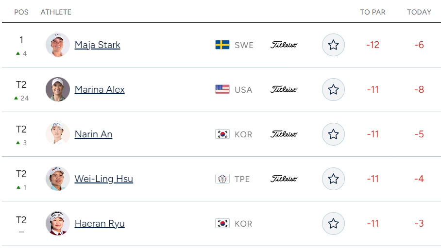Click the Titleist logo in Wei-Ling Hsu's row
The width and height of the screenshot is (441, 248).
[284, 179]
